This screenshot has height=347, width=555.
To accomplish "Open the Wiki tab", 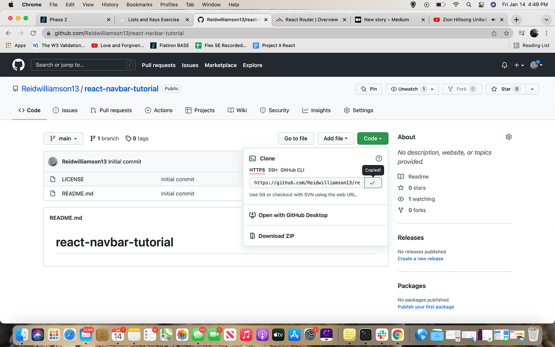I will pos(237,110).
